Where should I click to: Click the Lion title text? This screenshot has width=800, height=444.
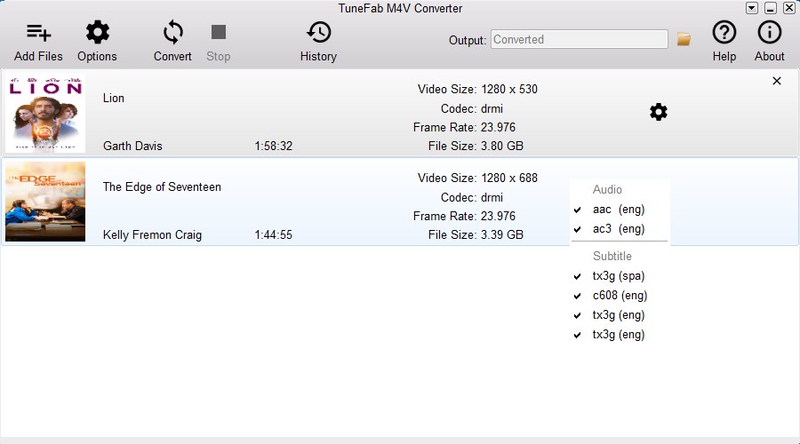pyautogui.click(x=113, y=98)
